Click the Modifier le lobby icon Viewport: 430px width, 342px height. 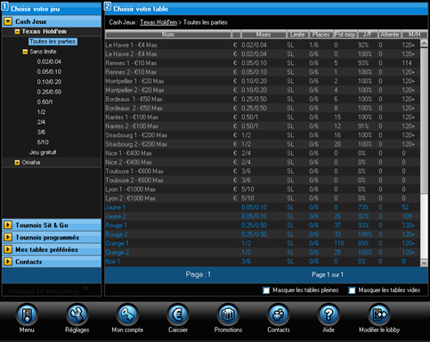pos(379,314)
